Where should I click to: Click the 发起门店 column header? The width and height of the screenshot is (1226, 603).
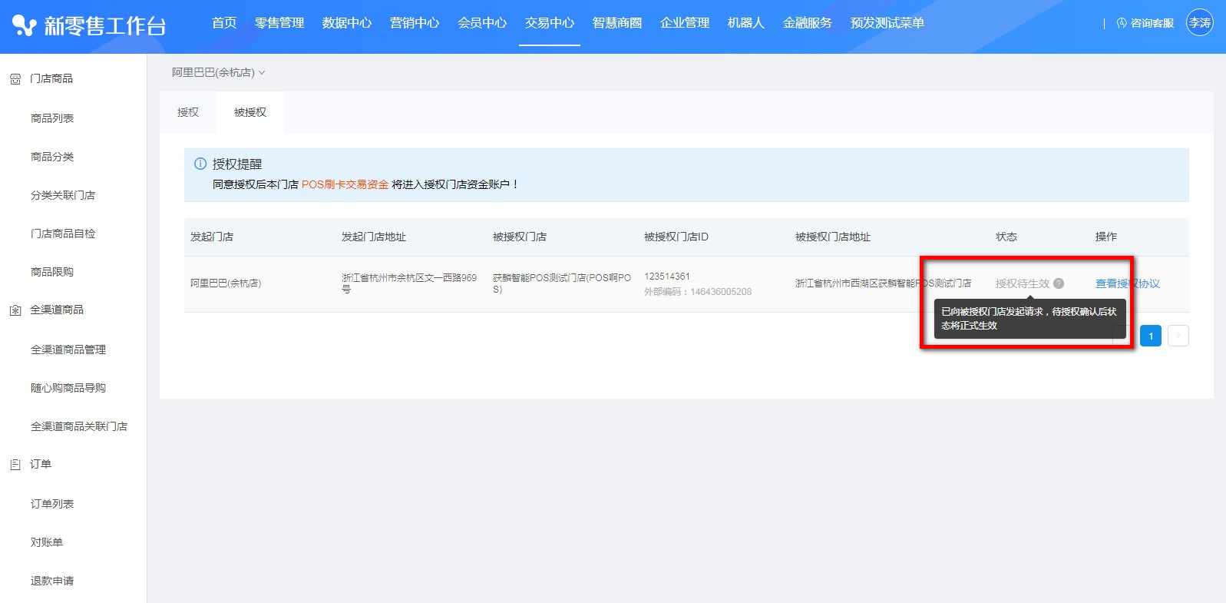pyautogui.click(x=212, y=237)
